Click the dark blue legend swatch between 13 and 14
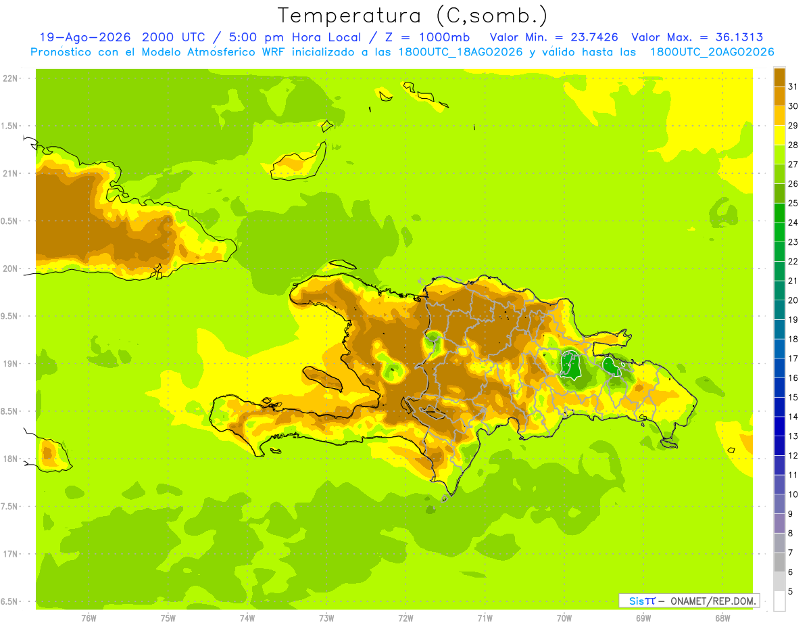Image resolution: width=811 pixels, height=627 pixels. 779,426
